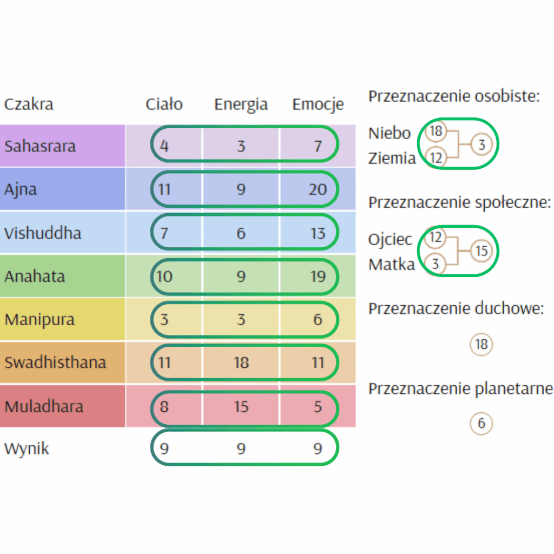Select the circled 15 result for Ojciec and Matka
This screenshot has height=554, width=554.
tap(482, 251)
